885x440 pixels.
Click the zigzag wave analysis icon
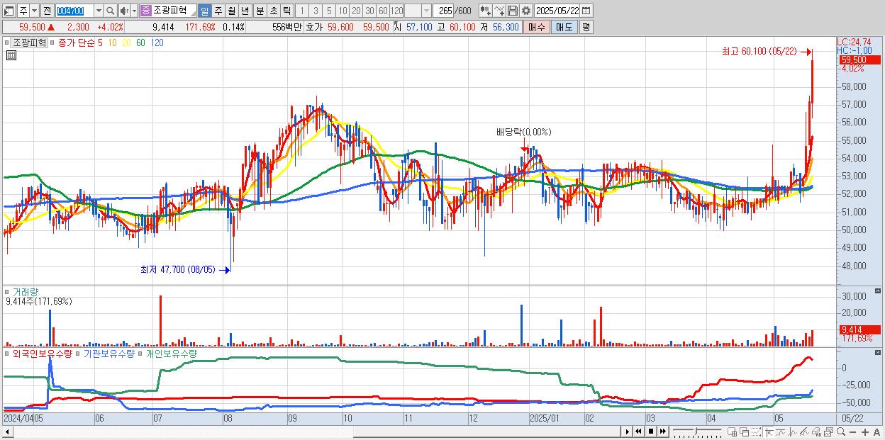pos(792,431)
